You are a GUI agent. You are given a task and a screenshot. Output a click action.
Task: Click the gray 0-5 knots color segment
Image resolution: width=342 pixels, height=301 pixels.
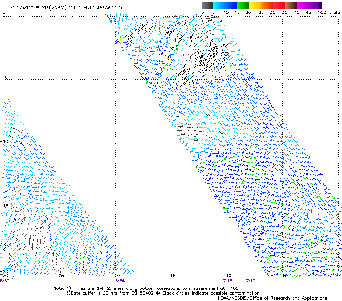click(x=207, y=6)
